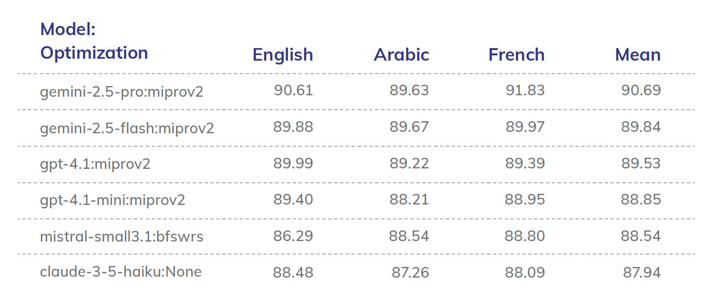
Task: Select the gpt-4.1:miprov2 row label
Action: (95, 164)
